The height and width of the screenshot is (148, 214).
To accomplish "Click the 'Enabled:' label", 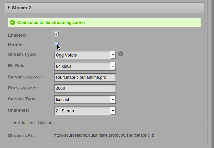I will click(x=17, y=35).
